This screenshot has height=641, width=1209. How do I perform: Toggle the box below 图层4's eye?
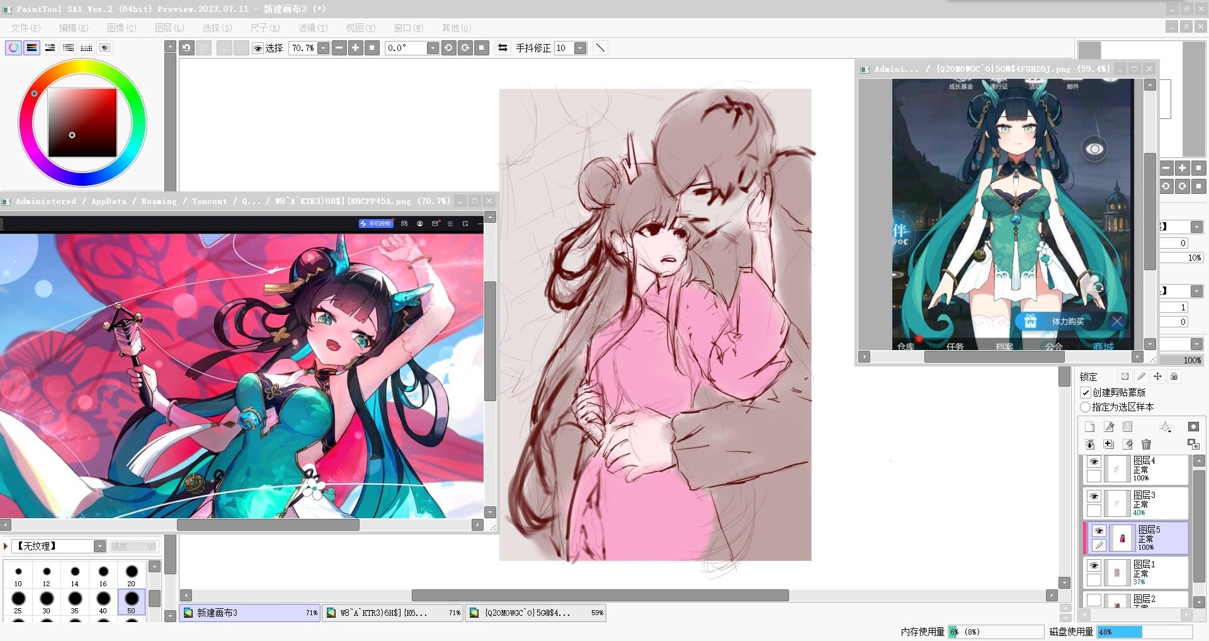[x=1094, y=477]
